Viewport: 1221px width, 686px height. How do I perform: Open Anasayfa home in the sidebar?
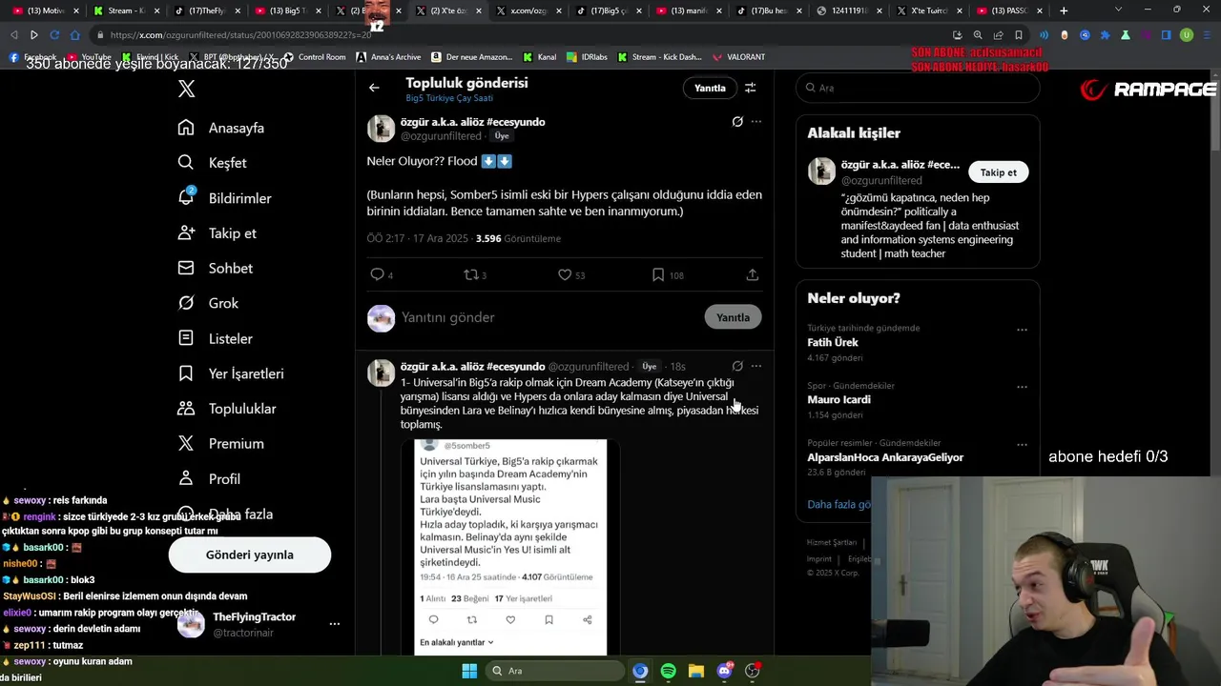221,128
